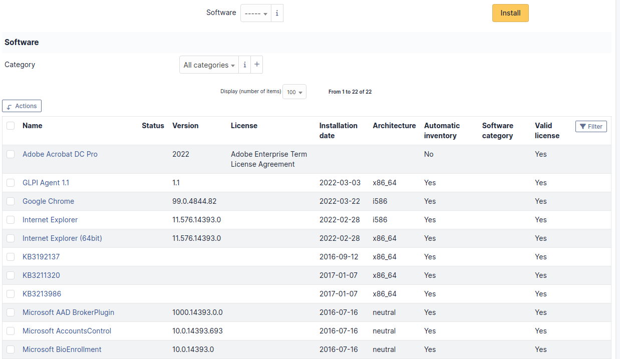
Task: Check the Google Chrome row checkbox
Action: click(x=11, y=201)
